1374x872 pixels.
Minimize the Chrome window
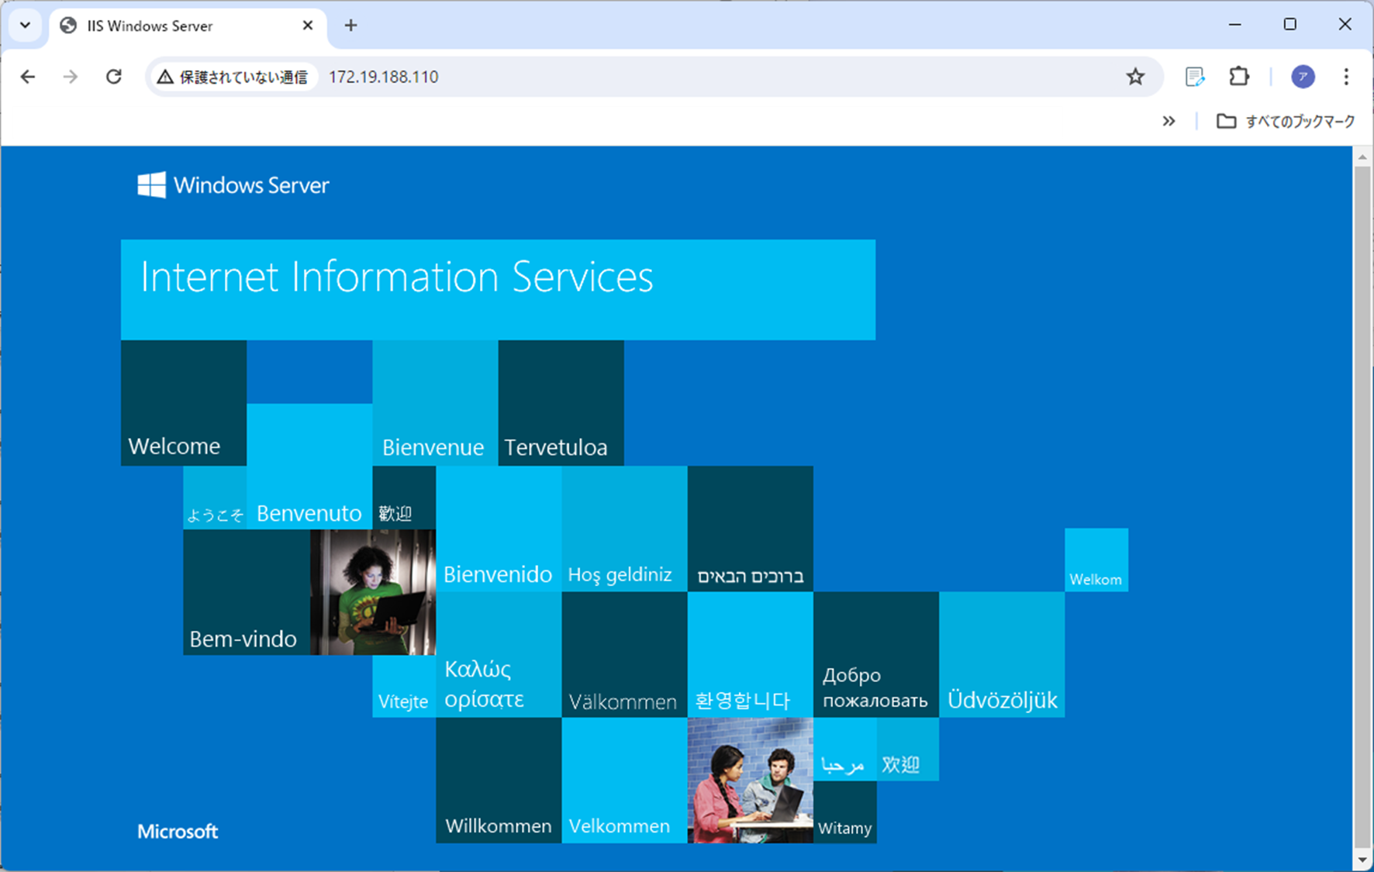click(1235, 25)
